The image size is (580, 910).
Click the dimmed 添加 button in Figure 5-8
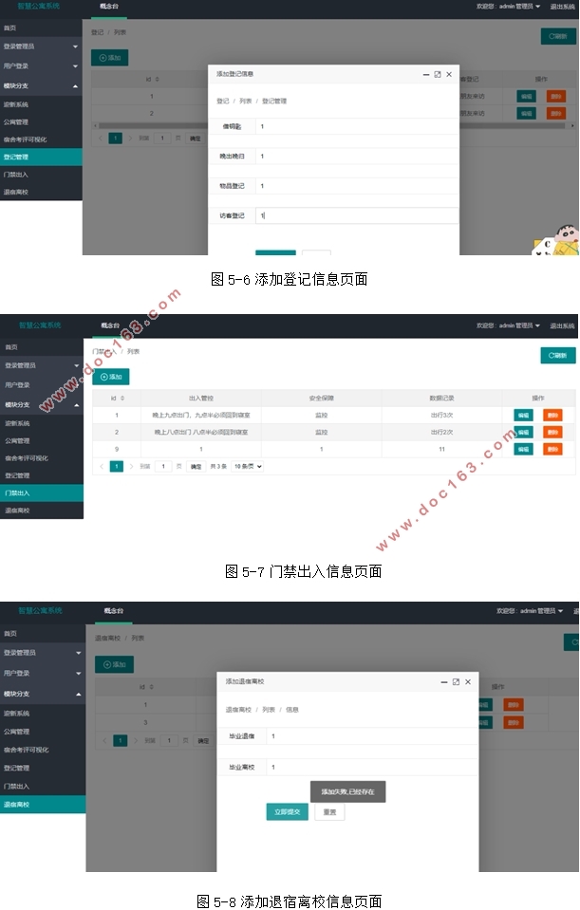114,664
